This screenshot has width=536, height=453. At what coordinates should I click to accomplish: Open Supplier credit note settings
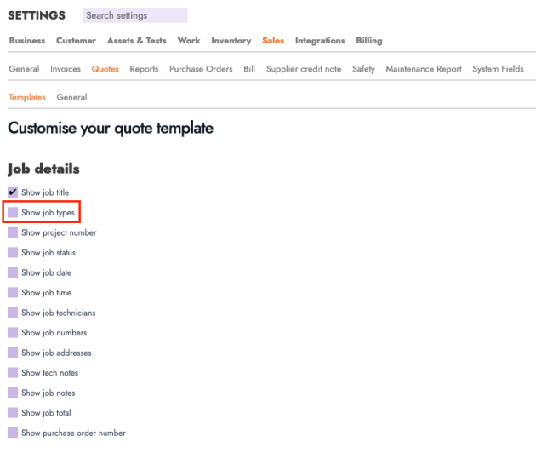coord(304,69)
